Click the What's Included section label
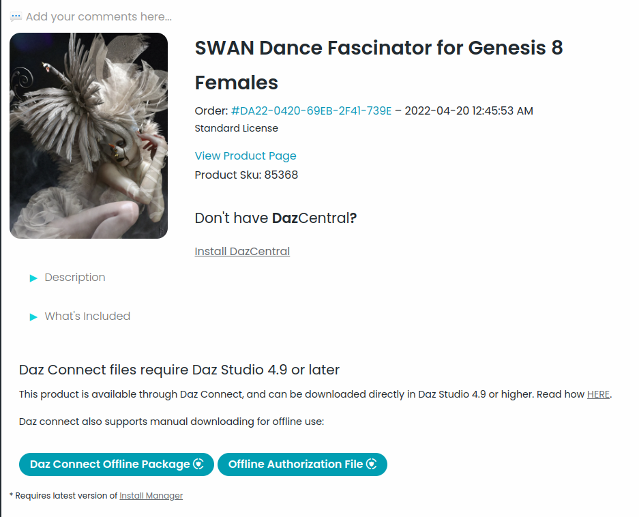Screen dimensions: 639x517 [x=87, y=316]
